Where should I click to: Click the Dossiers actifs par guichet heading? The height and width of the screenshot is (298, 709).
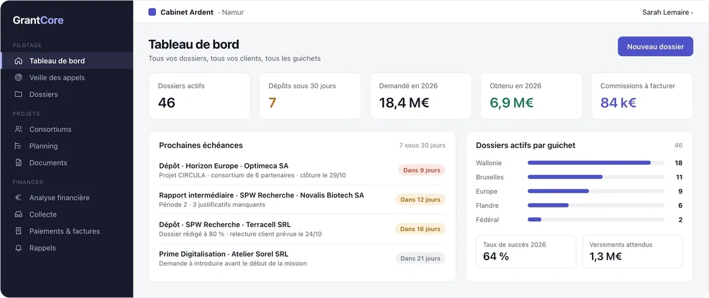click(526, 145)
